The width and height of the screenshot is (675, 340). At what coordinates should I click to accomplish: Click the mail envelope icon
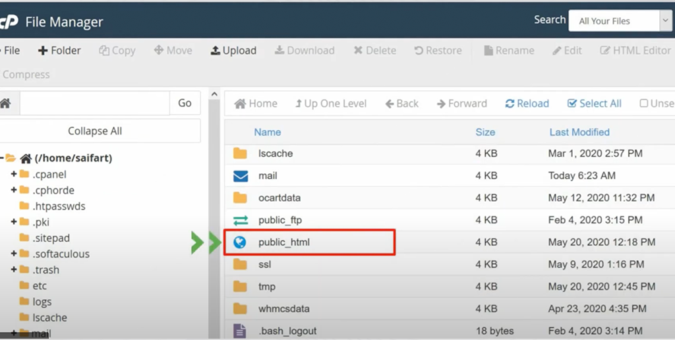(x=240, y=175)
